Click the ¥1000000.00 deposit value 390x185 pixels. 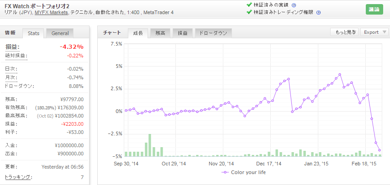[x=69, y=145]
